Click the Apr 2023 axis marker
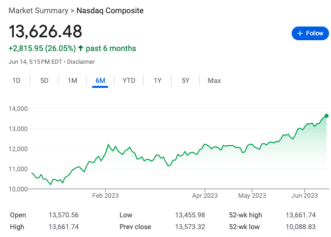Viewport: 331px width, 237px height. (x=205, y=195)
